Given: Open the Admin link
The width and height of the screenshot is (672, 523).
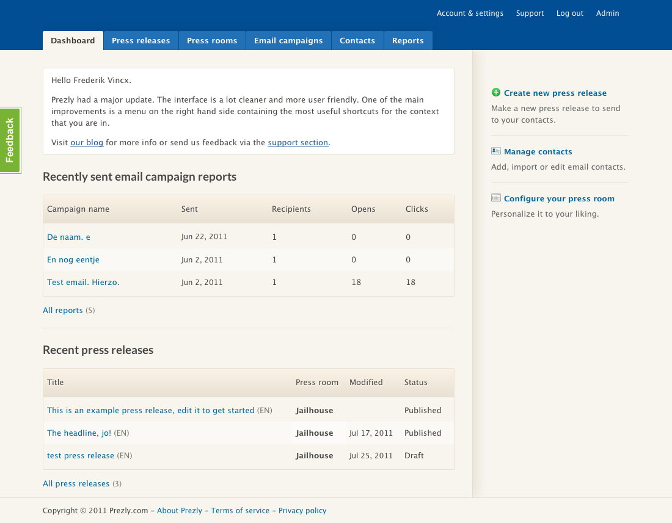Looking at the screenshot, I should click(607, 13).
